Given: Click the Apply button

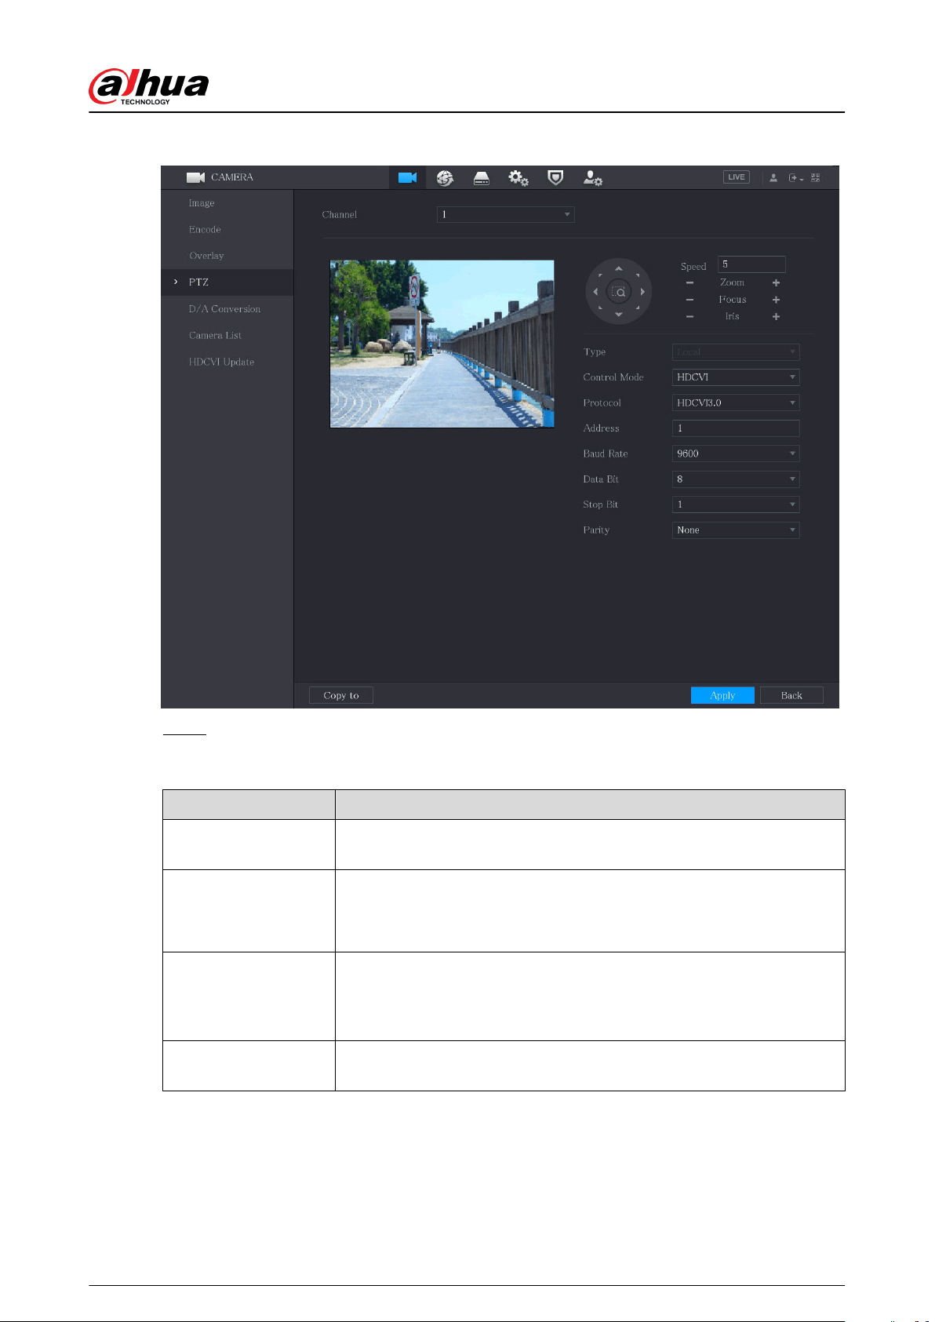Looking at the screenshot, I should coord(722,695).
